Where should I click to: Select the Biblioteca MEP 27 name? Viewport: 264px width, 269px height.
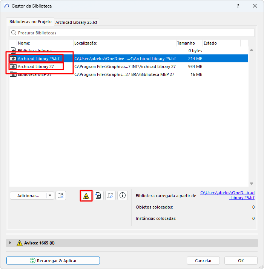pyautogui.click(x=35, y=74)
